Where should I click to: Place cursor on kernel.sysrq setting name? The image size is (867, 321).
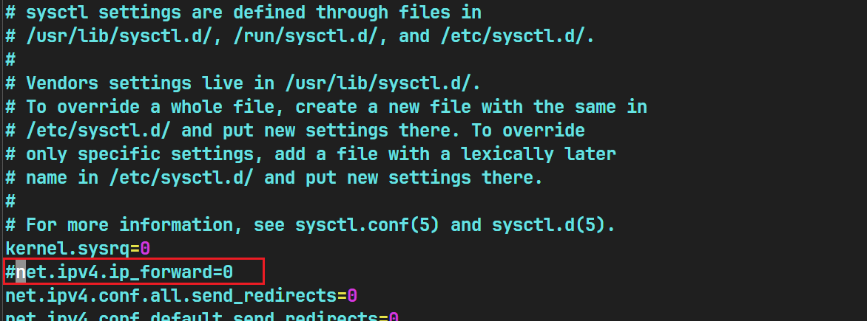click(x=67, y=249)
